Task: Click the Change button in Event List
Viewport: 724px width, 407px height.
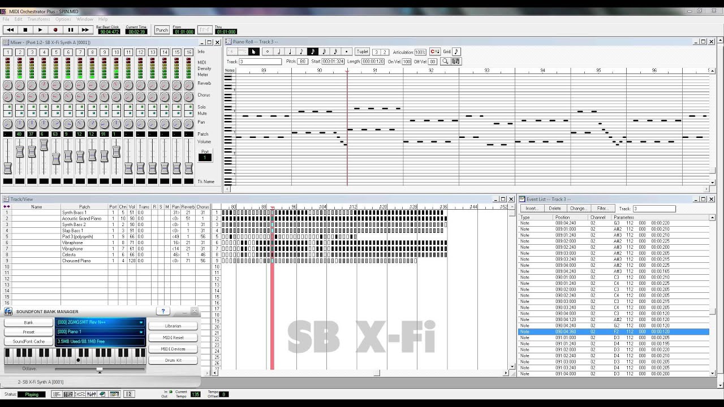Action: click(578, 209)
